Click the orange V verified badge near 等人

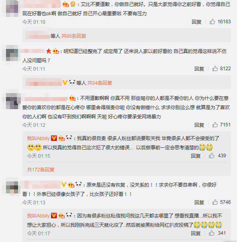tap(65, 83)
